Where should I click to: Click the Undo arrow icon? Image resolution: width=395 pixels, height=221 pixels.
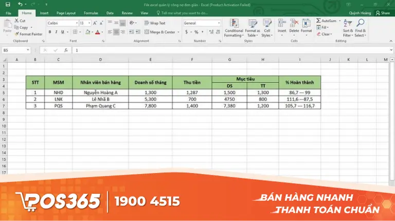(20, 4)
